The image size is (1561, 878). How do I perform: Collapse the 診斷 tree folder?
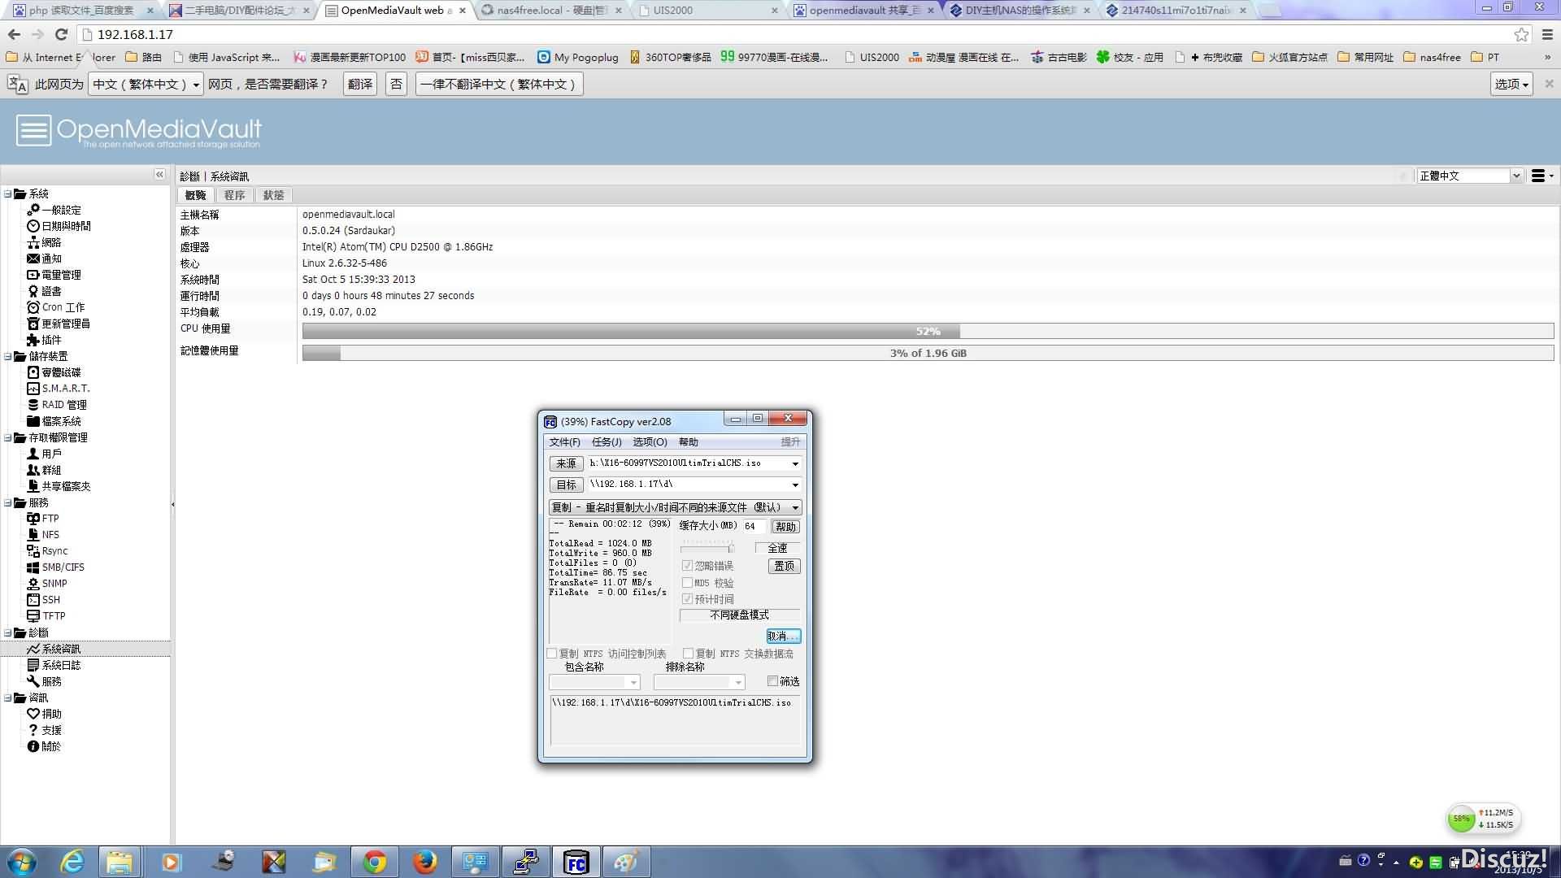8,632
